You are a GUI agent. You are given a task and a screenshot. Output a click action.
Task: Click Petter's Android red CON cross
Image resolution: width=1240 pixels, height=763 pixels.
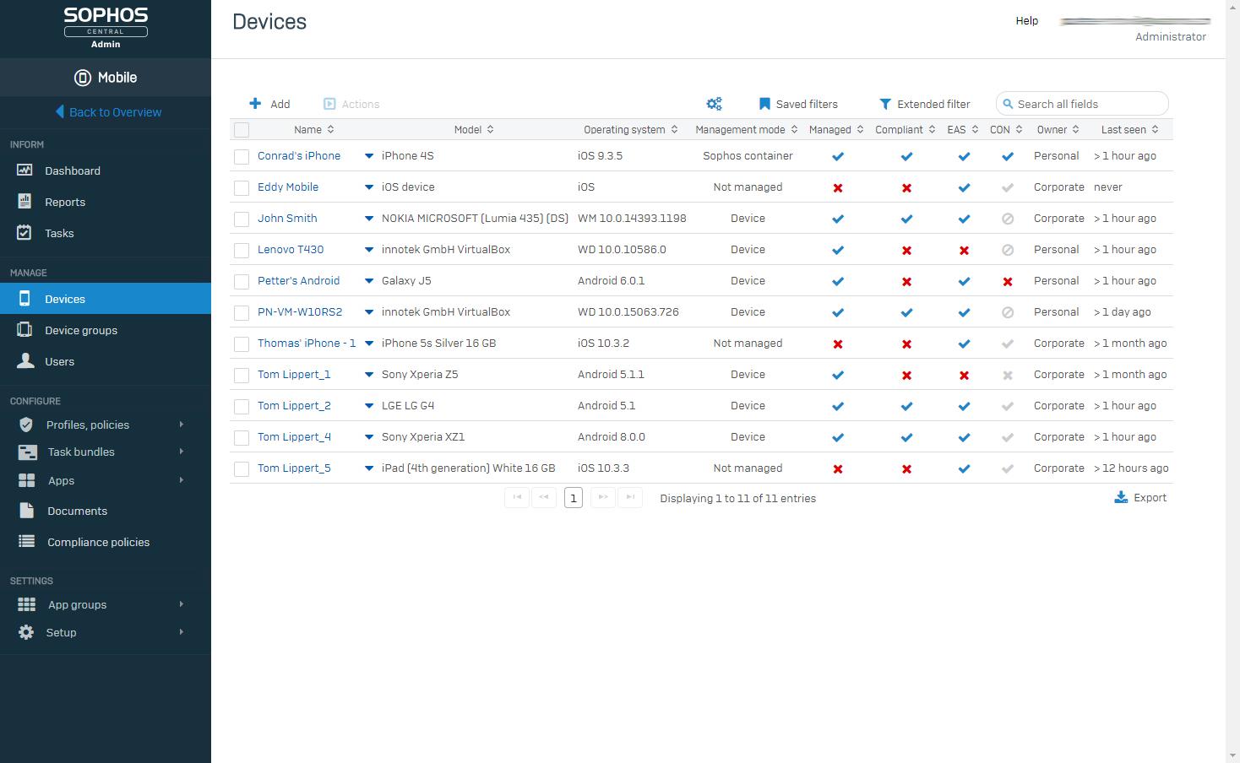point(1008,281)
